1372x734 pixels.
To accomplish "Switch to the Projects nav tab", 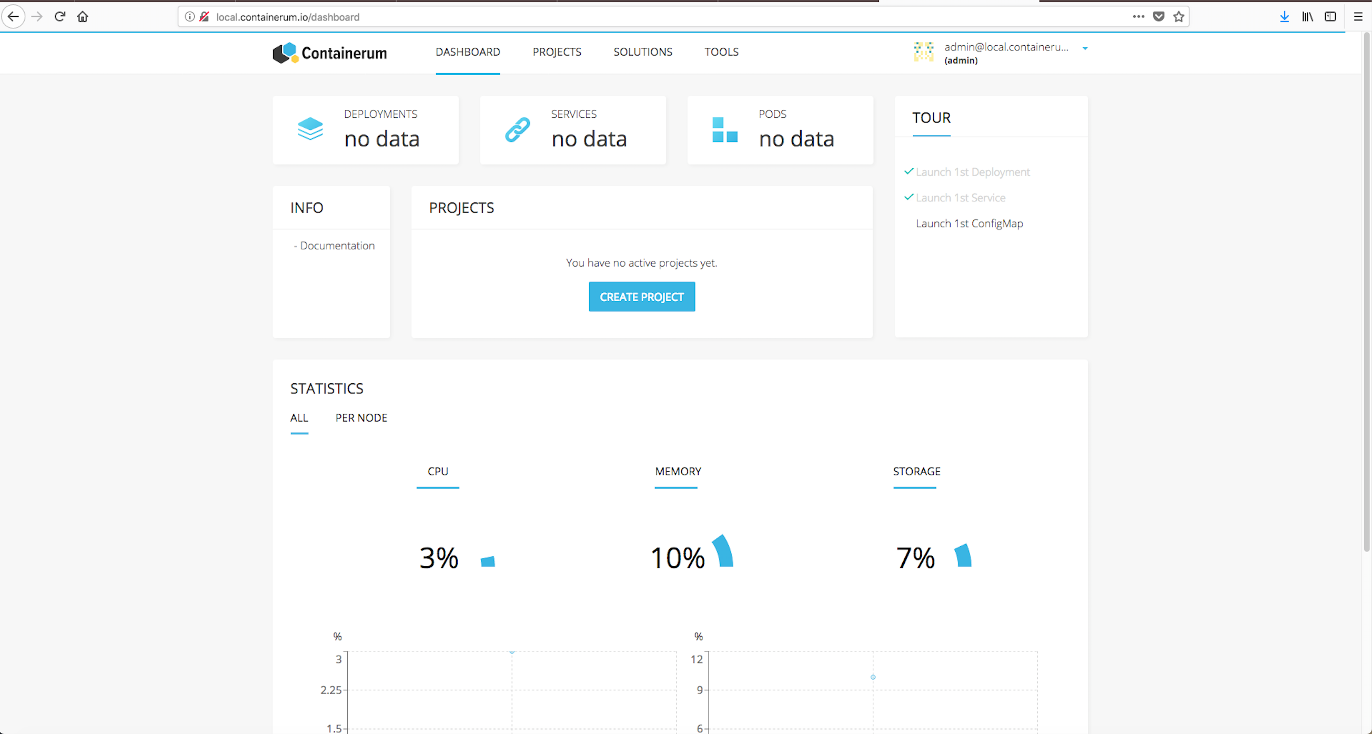I will 557,52.
